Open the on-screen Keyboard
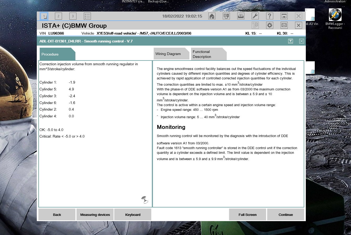 point(133,215)
